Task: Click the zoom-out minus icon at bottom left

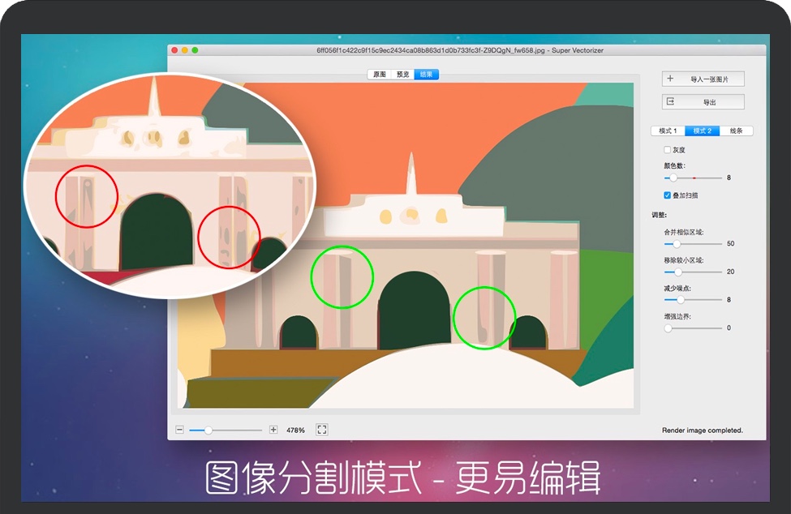Action: (179, 430)
